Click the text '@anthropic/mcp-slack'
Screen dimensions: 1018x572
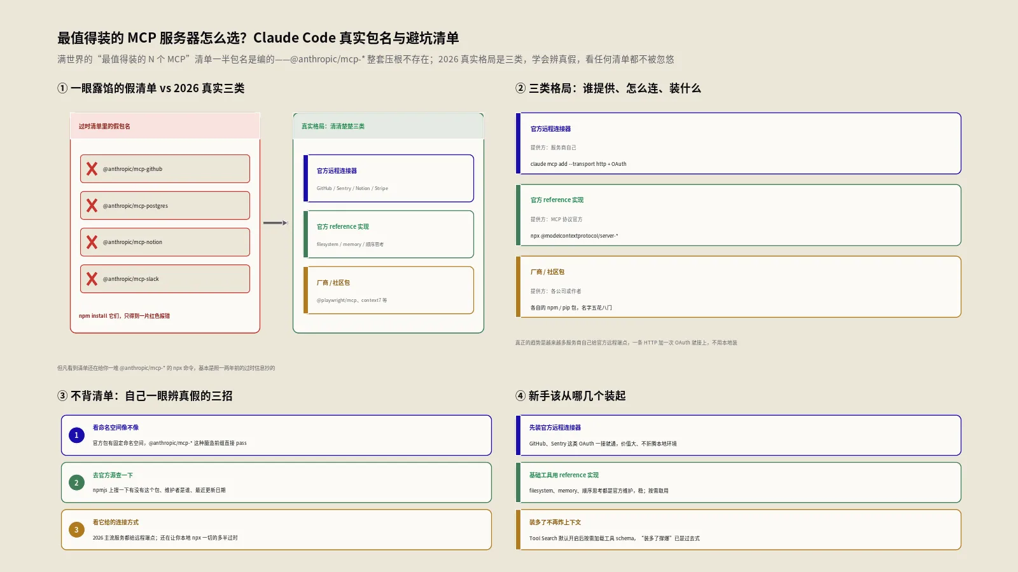[x=131, y=279]
